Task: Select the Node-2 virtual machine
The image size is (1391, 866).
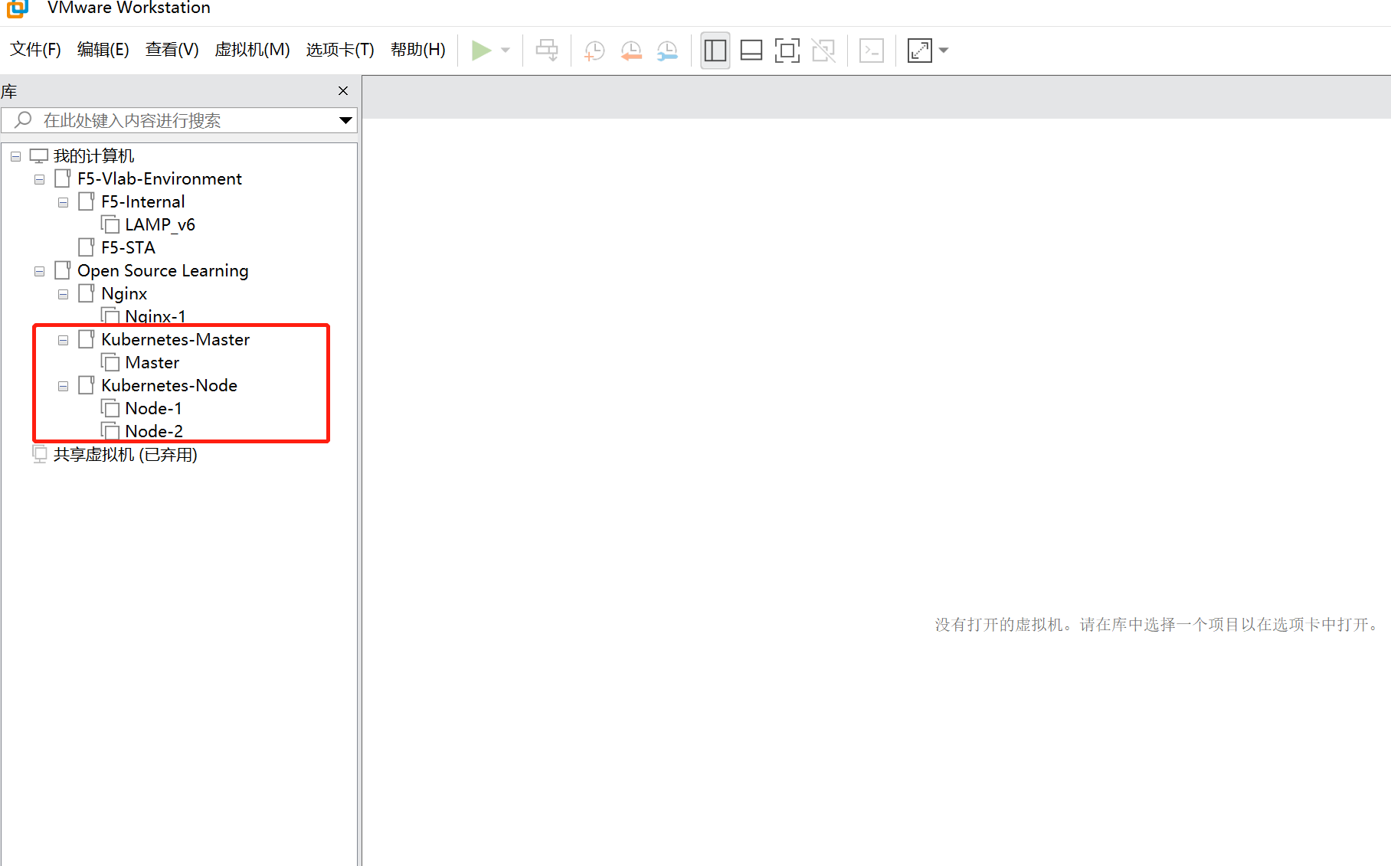Action: tap(154, 432)
